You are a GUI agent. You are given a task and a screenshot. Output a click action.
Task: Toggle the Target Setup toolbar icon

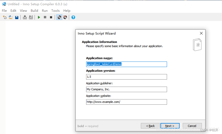tap(59, 17)
